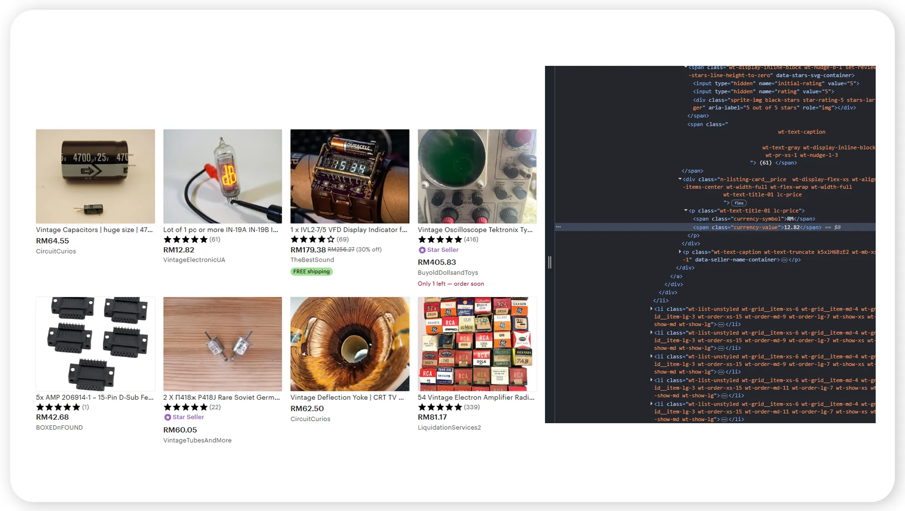Image resolution: width=905 pixels, height=511 pixels.
Task: Click the ellipsis badge in the seller-name paragraph node
Action: click(784, 260)
